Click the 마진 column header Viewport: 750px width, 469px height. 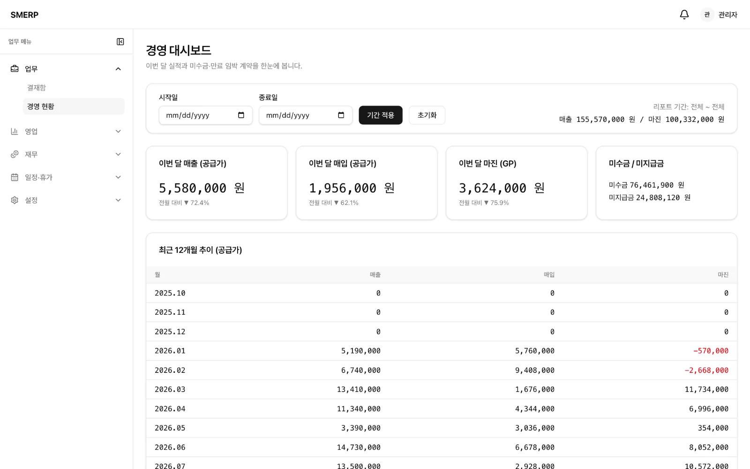pos(723,275)
